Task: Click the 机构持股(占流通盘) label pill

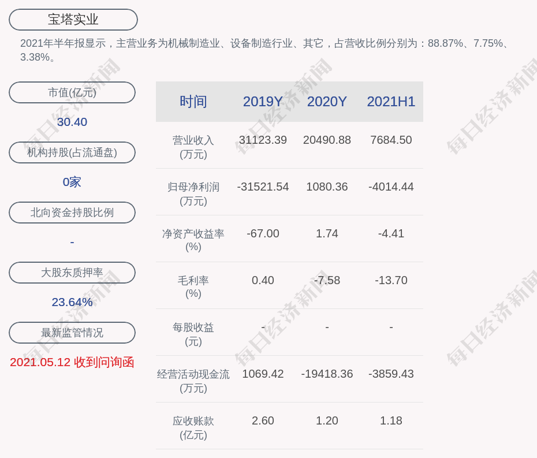Action: click(72, 152)
